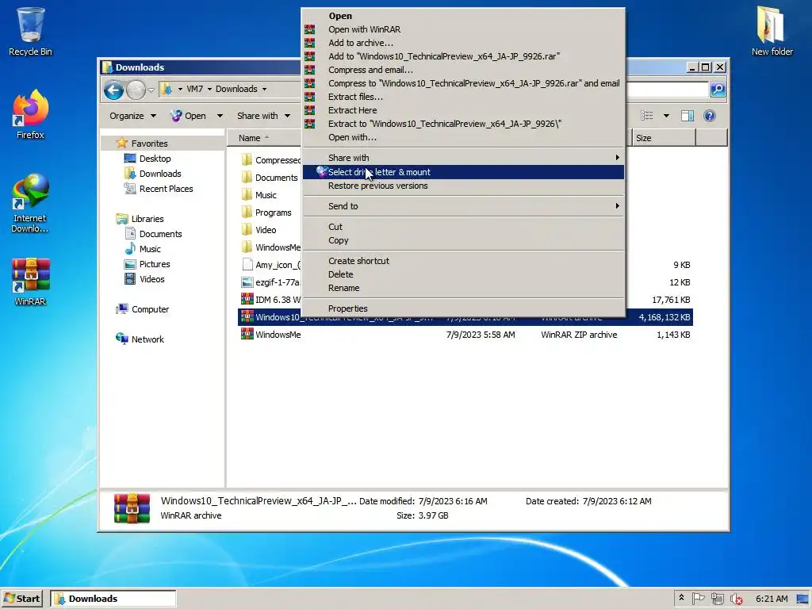Select Restore previous versions entry
Viewport: 812px width, 609px height.
click(463, 186)
